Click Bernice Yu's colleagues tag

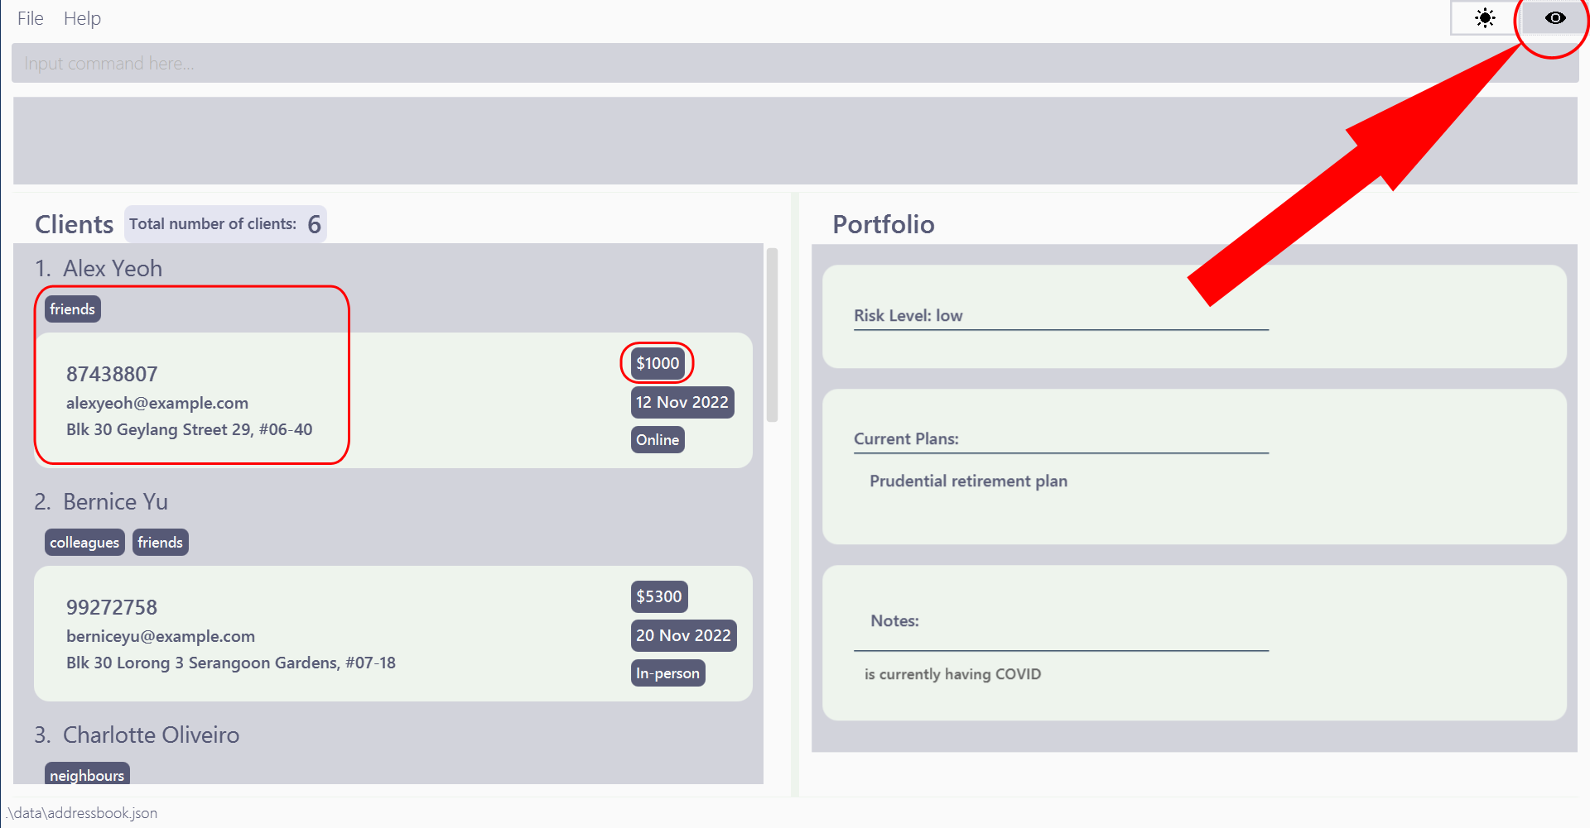84,543
